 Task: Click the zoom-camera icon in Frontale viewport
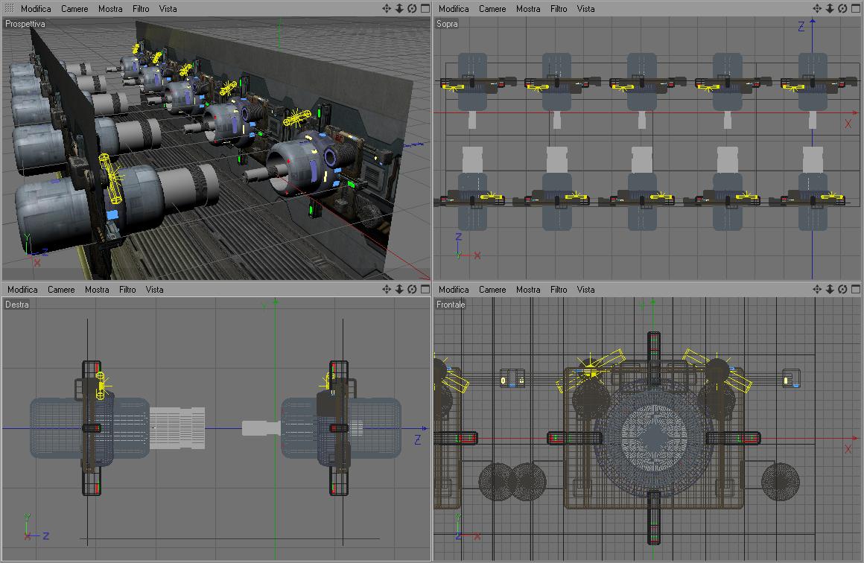click(x=830, y=289)
